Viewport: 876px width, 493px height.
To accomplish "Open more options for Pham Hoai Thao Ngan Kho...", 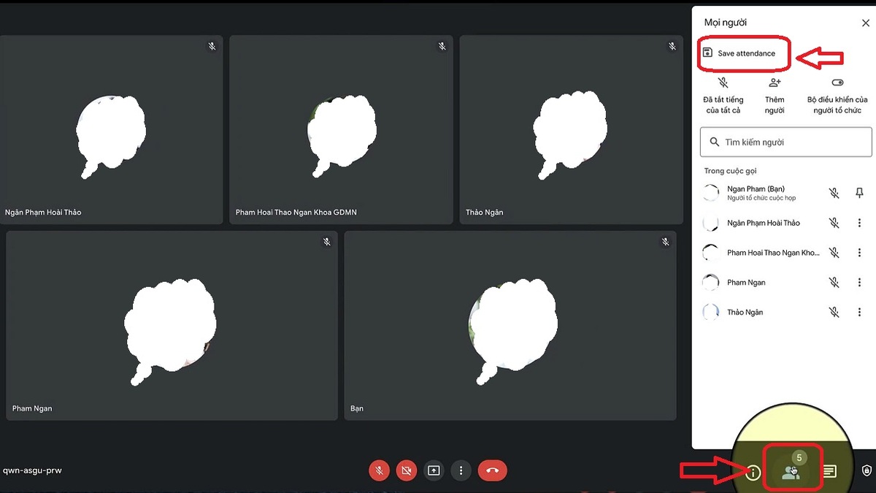I will pos(859,253).
